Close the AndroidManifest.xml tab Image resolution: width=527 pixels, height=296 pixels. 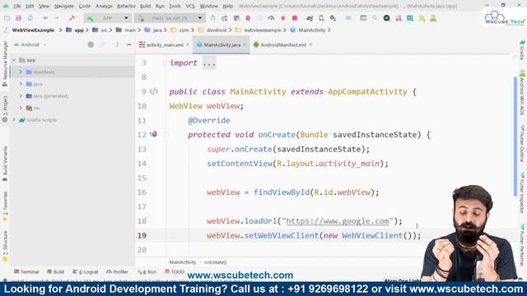pyautogui.click(x=310, y=44)
